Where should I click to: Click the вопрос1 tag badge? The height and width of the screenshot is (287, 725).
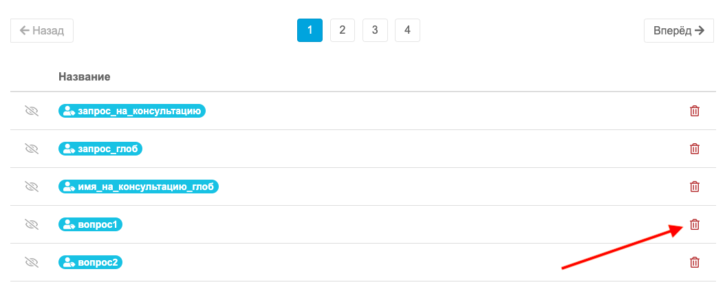(90, 225)
